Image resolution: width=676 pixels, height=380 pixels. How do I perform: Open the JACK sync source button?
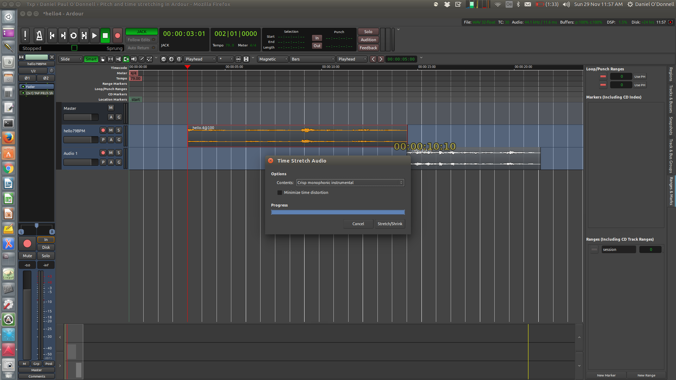(x=142, y=32)
